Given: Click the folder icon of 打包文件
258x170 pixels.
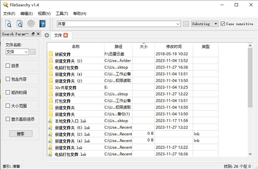Looking at the screenshot, I should [51, 100].
